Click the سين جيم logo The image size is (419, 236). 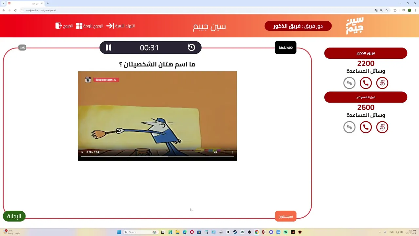click(355, 26)
